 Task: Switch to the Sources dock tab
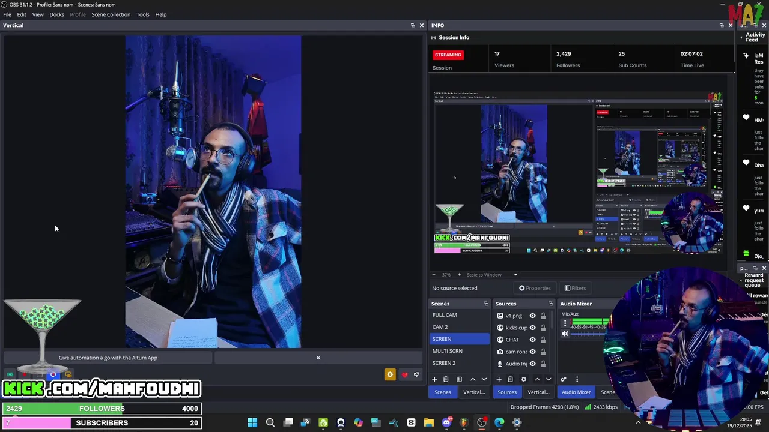click(507, 392)
